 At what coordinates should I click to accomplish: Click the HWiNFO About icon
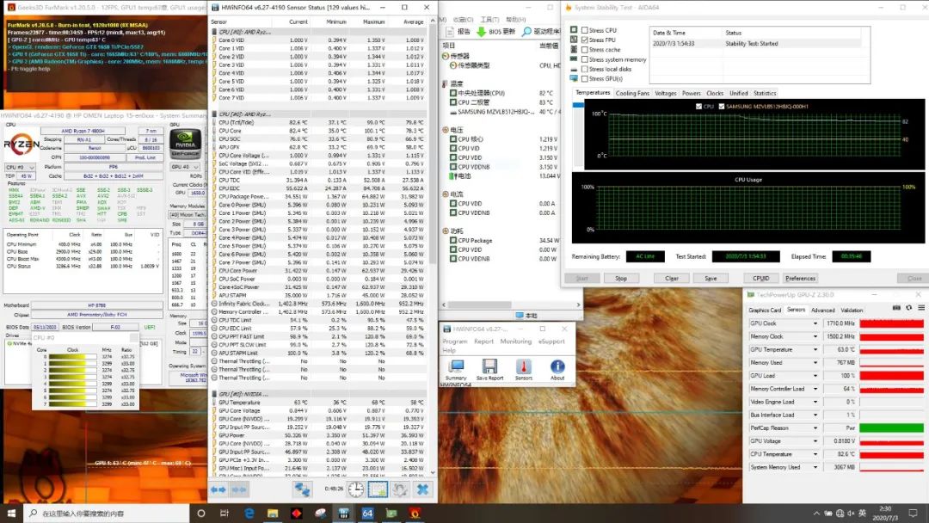(x=557, y=366)
